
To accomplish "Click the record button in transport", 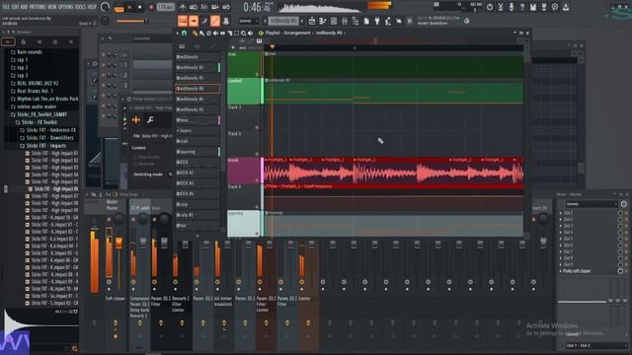I will tap(151, 7).
